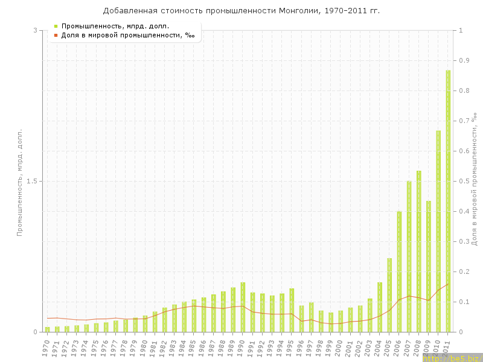Screen dimensions: 483x362
Task: Select the 1990 peak bar
Action: (243, 307)
